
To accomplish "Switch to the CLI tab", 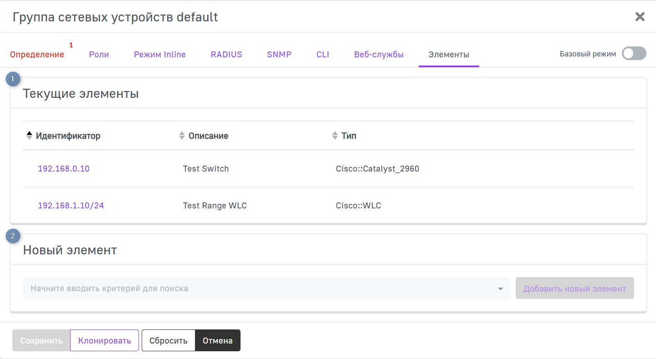I will [323, 55].
